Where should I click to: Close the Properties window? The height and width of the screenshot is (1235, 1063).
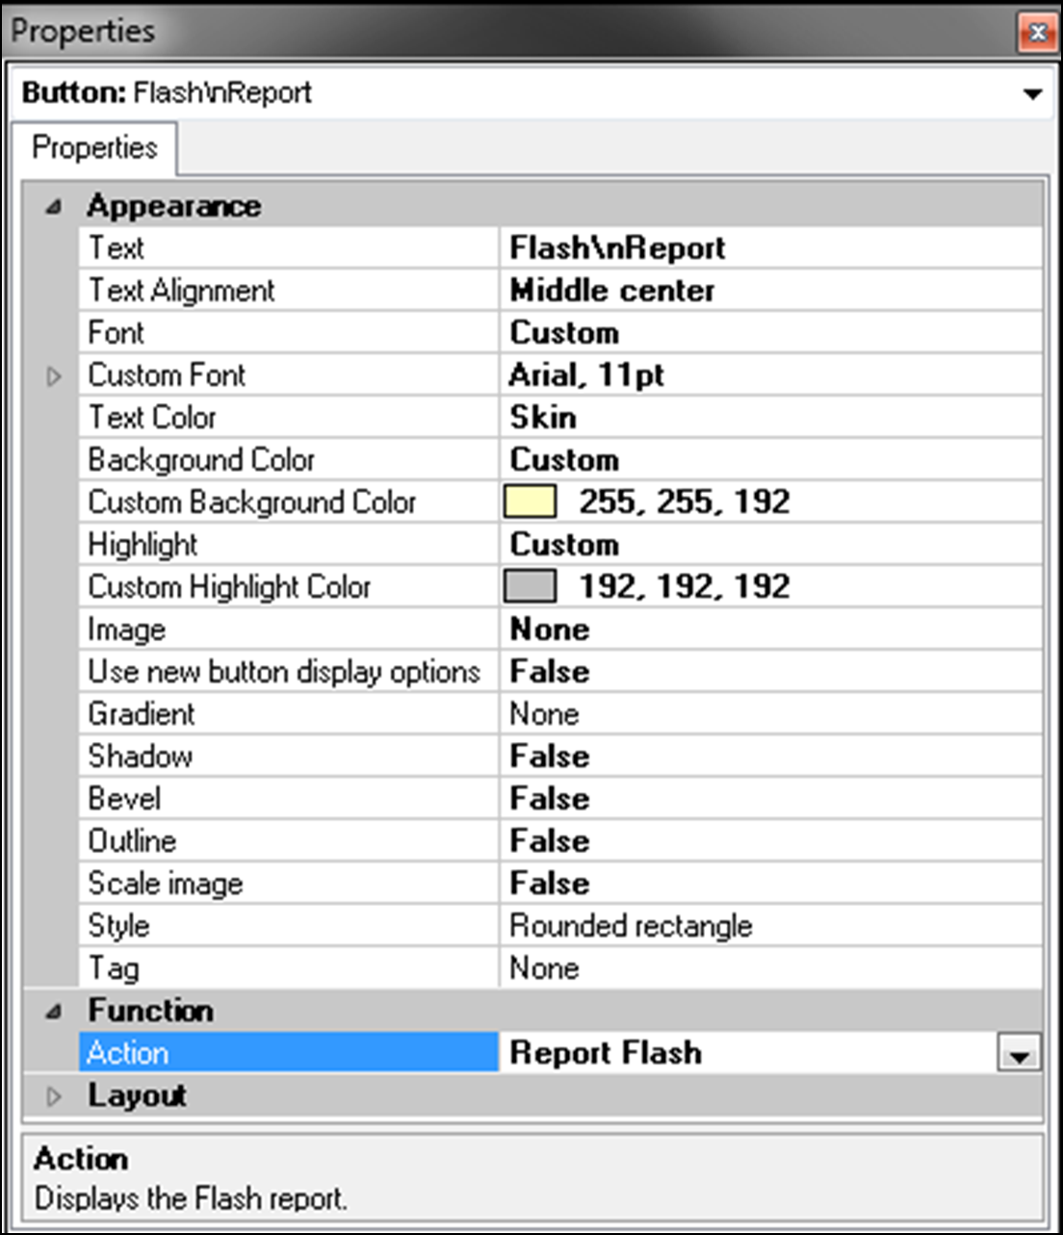[1037, 33]
